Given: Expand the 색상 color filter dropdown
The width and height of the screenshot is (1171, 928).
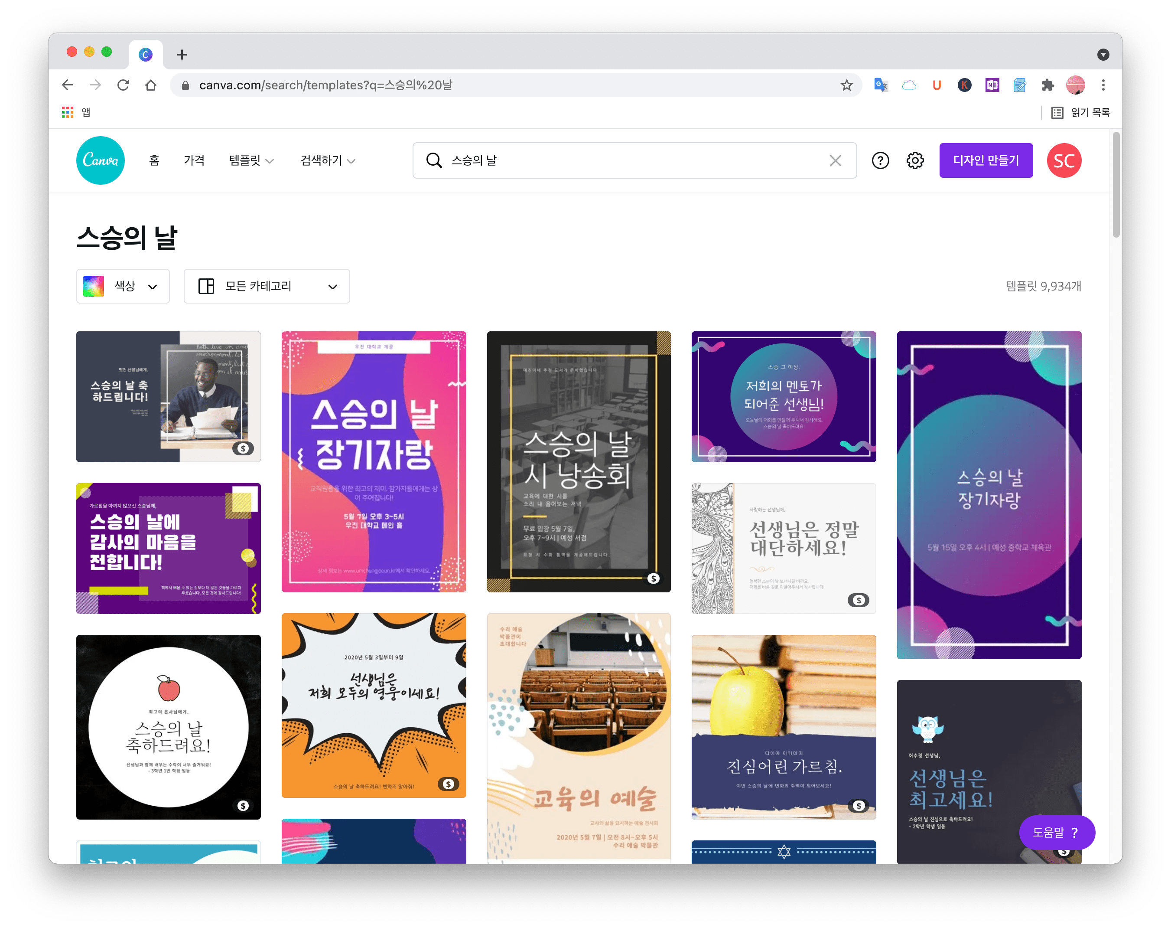Looking at the screenshot, I should pos(123,286).
